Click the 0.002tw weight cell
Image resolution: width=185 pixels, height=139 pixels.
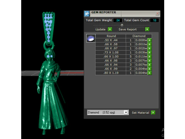(x=141, y=48)
